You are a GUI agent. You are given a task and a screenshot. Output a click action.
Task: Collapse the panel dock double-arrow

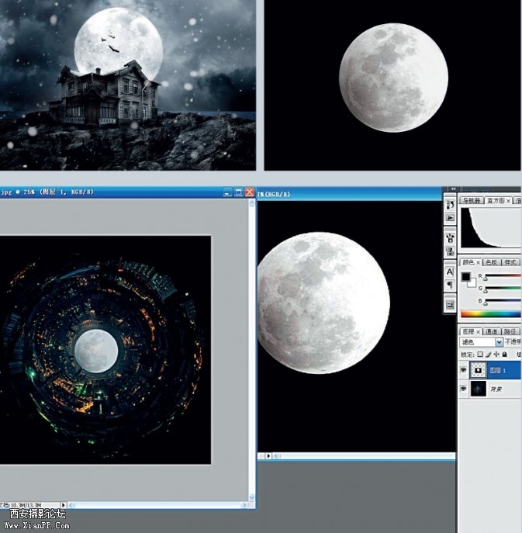pyautogui.click(x=453, y=189)
